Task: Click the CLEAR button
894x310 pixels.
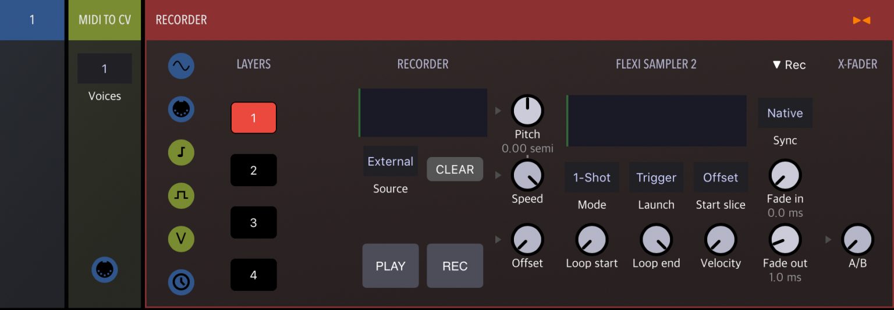Action: pyautogui.click(x=455, y=169)
